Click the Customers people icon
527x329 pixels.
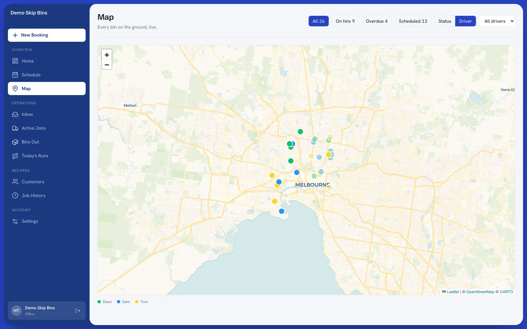click(x=15, y=182)
